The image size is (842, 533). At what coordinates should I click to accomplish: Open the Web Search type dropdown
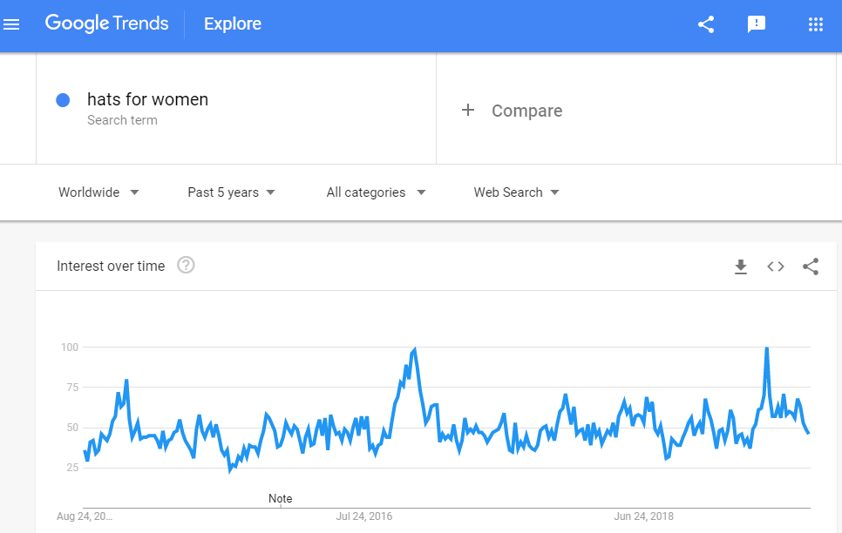516,192
